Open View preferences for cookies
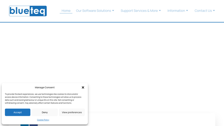 click(x=72, y=112)
